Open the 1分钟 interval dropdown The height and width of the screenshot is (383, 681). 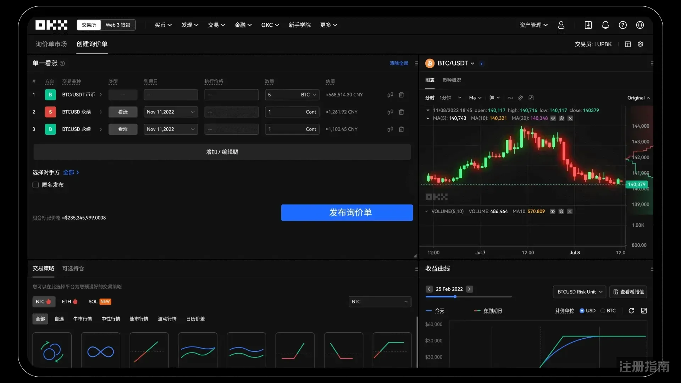[450, 98]
